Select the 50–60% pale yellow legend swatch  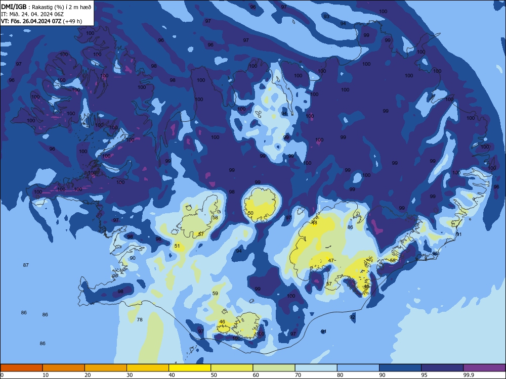point(232,368)
